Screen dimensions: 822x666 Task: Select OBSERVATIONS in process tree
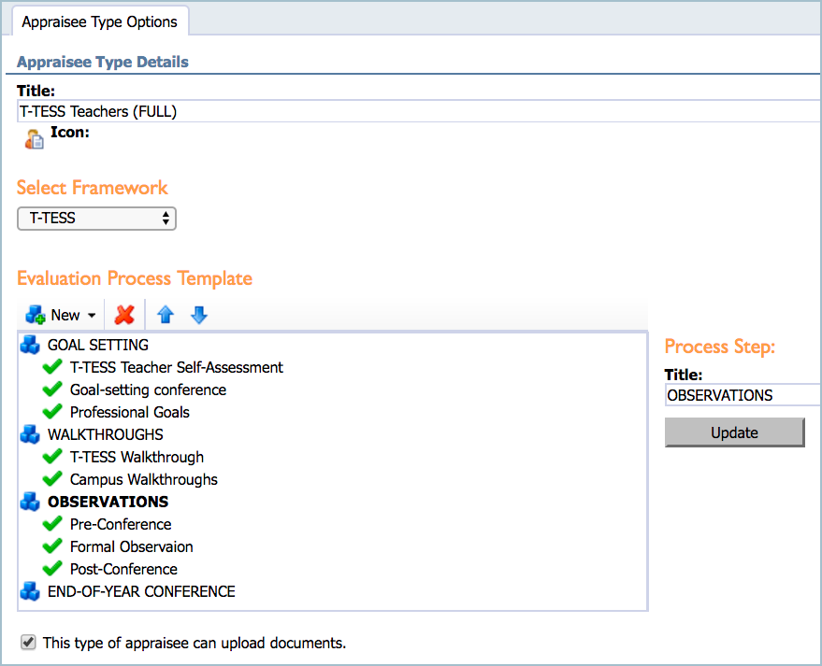click(108, 502)
